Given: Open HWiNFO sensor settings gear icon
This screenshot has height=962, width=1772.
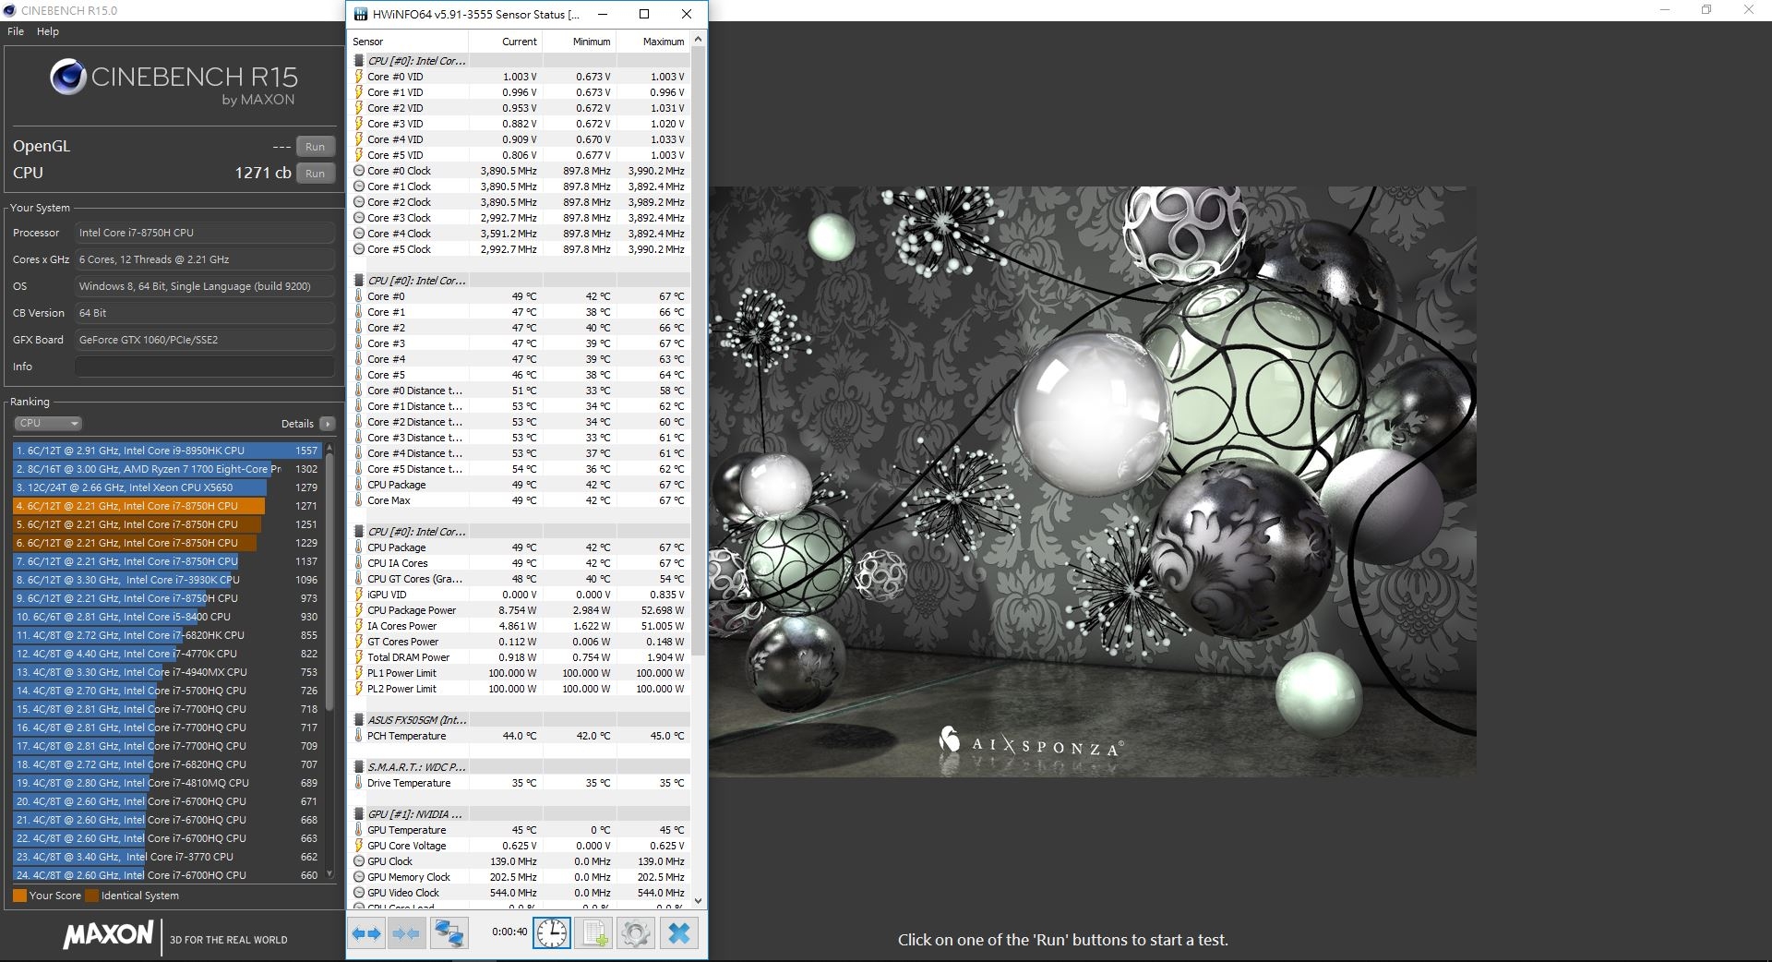Looking at the screenshot, I should coord(635,933).
